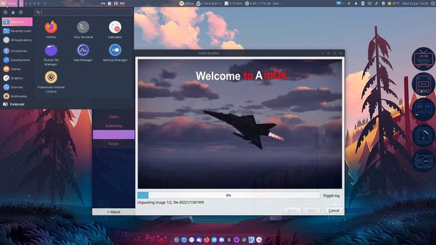Toggle the installer log view
This screenshot has height=245, width=436.
click(x=331, y=195)
